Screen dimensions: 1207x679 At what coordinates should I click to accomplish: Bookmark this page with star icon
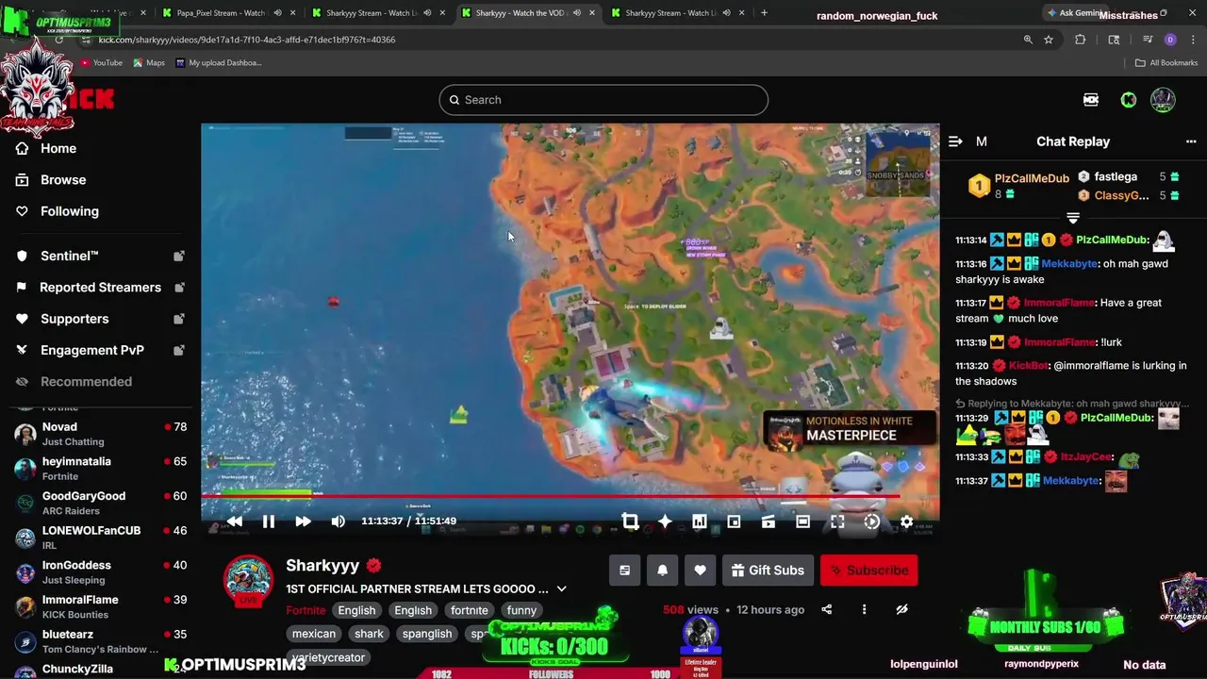coord(1049,40)
